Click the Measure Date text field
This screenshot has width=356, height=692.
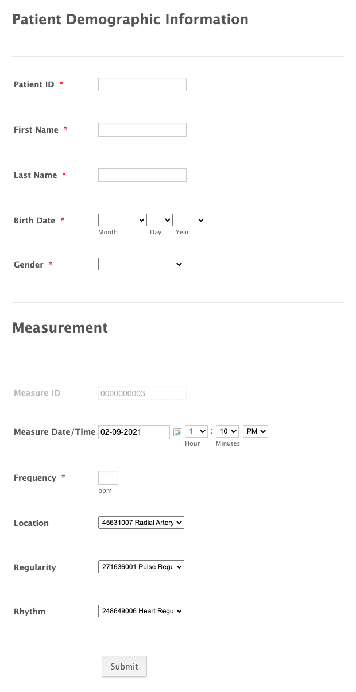[x=134, y=432]
